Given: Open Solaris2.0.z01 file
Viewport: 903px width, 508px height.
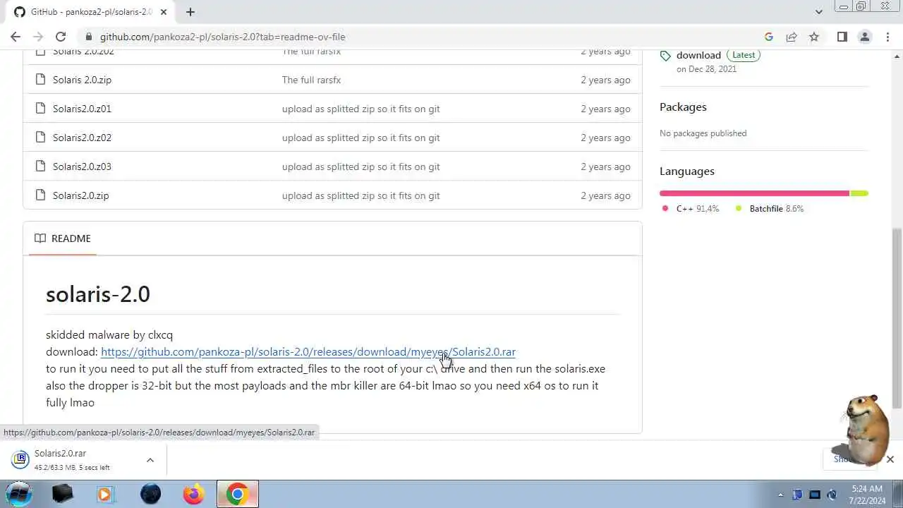Looking at the screenshot, I should (x=82, y=109).
